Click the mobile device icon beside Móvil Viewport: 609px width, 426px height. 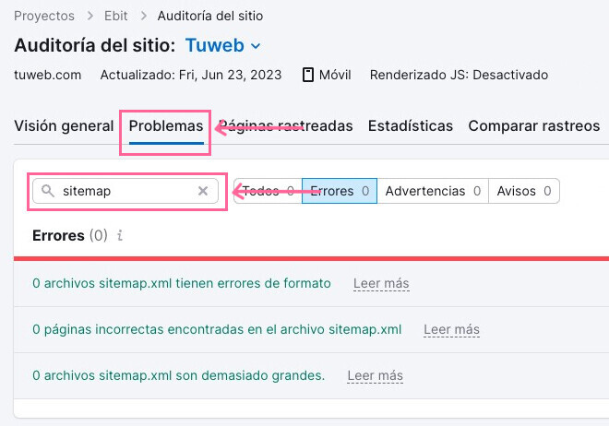click(x=308, y=75)
